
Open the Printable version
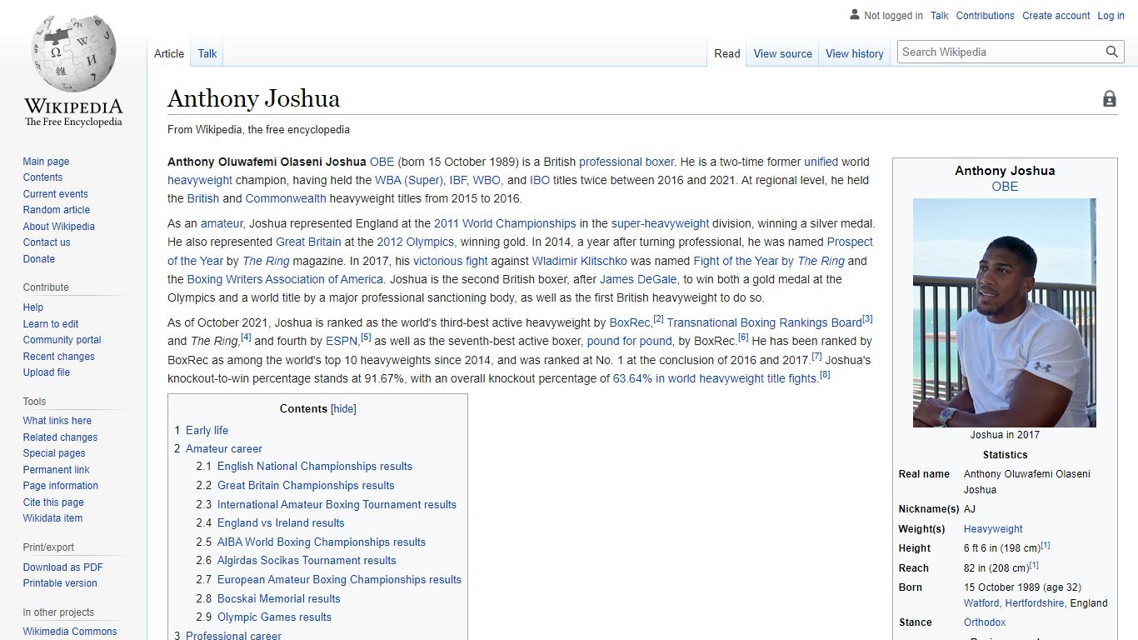point(60,583)
